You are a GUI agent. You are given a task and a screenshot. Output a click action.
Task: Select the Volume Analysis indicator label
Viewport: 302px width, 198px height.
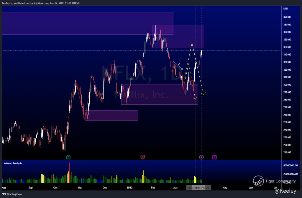(x=13, y=163)
